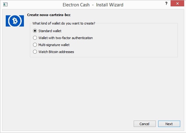The height and width of the screenshot is (133, 186).
Task: Select the Multi-signature wallet radio button
Action: (35, 45)
